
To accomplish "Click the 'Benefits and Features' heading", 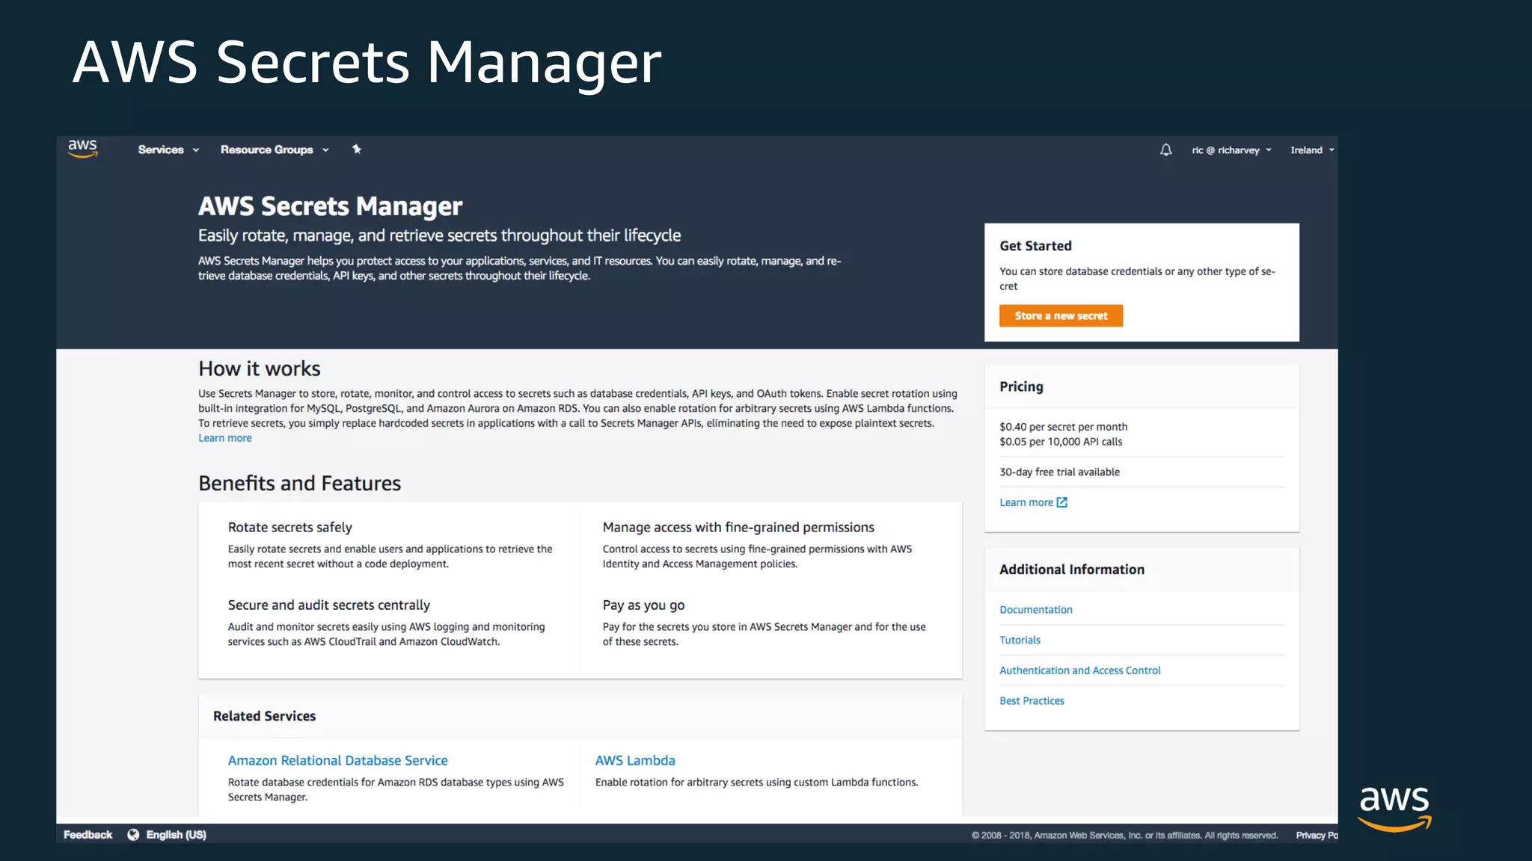I will pyautogui.click(x=299, y=484).
